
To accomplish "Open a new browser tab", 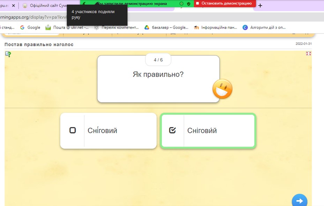I will coord(260,6).
